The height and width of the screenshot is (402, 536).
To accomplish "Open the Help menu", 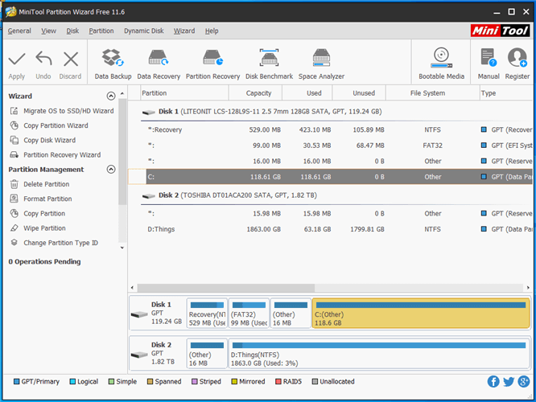I will (212, 31).
